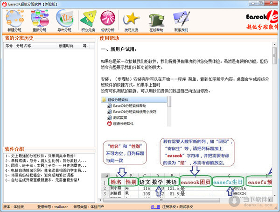Open the 积分兑换 icon

(88, 21)
